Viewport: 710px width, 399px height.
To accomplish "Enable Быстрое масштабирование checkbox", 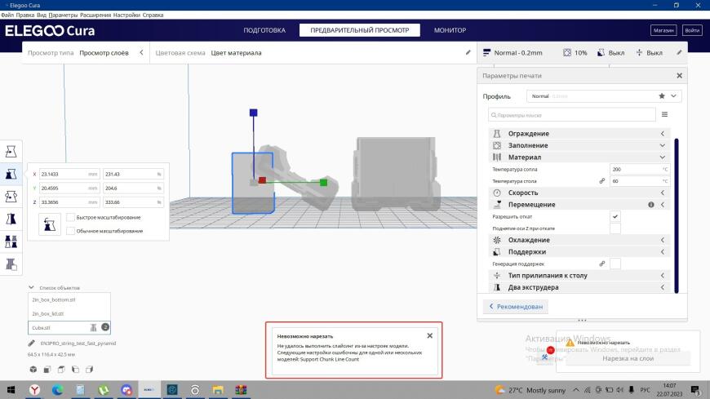I will coord(71,217).
